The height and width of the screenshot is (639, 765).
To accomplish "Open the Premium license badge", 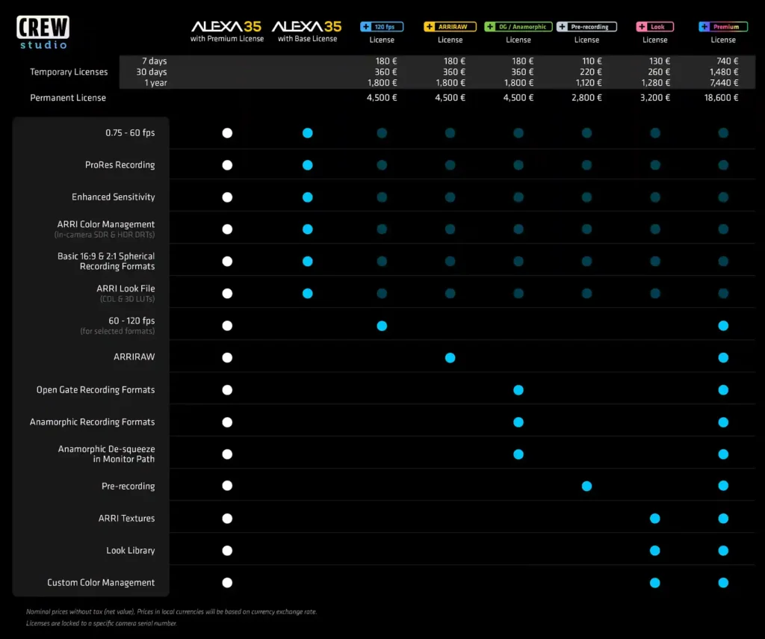I will point(723,27).
